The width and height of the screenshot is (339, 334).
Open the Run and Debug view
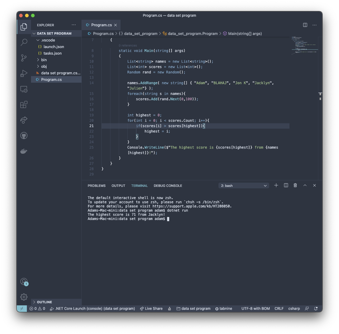click(24, 73)
